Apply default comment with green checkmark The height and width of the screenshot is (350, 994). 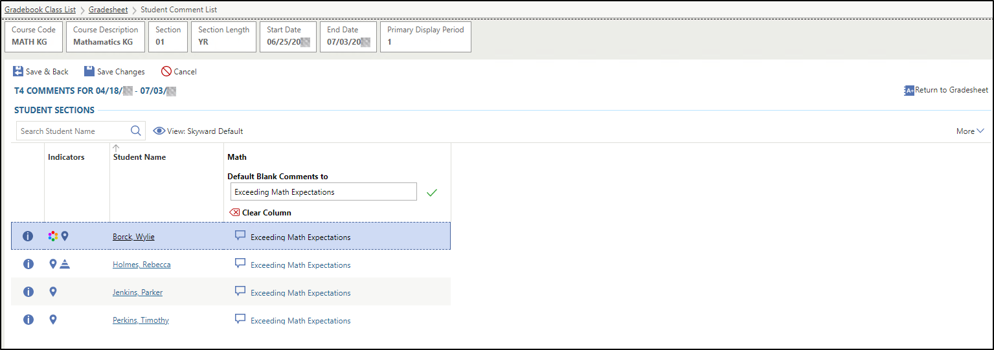[432, 192]
